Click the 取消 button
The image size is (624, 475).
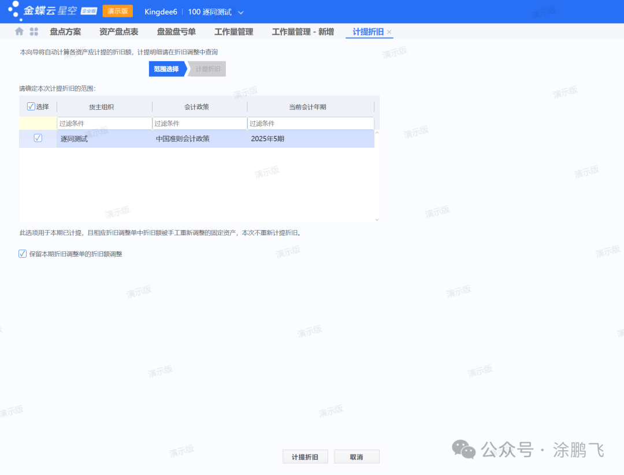tap(356, 457)
